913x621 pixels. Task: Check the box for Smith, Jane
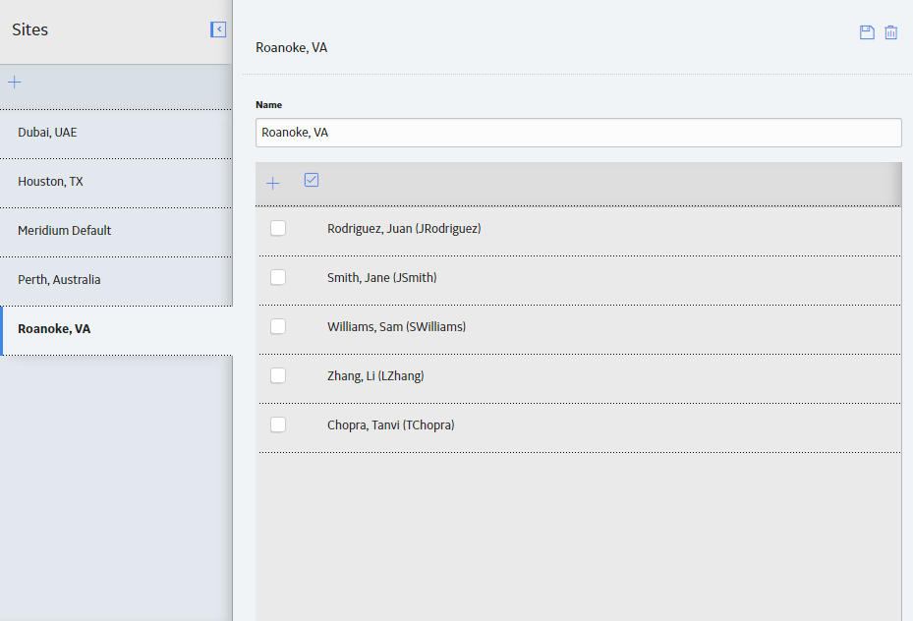pyautogui.click(x=278, y=277)
